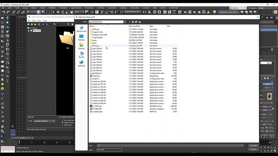This screenshot has height=156, width=278.
Task: Click the Redo arrow in main toolbar
Action: pyautogui.click(x=8, y=12)
